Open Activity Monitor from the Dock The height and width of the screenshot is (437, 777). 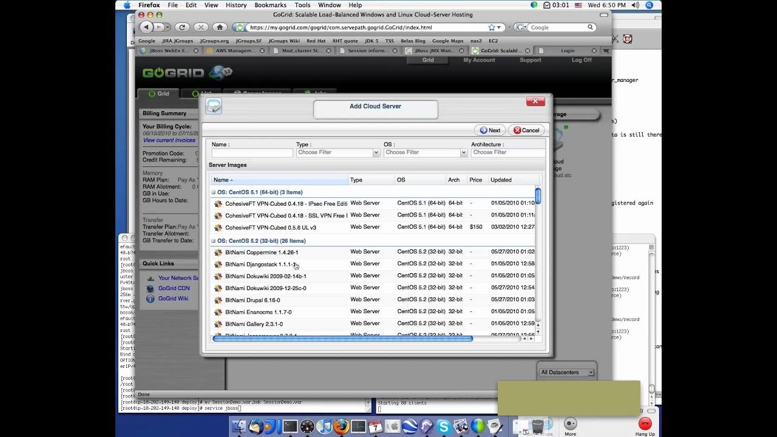359,427
